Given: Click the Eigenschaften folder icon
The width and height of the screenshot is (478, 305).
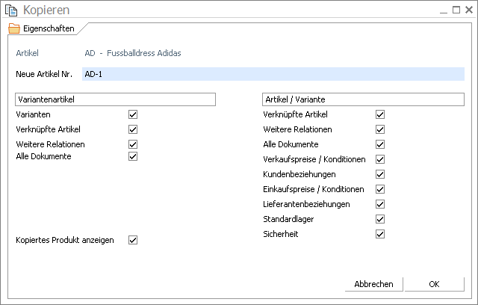Looking at the screenshot, I should [x=13, y=28].
